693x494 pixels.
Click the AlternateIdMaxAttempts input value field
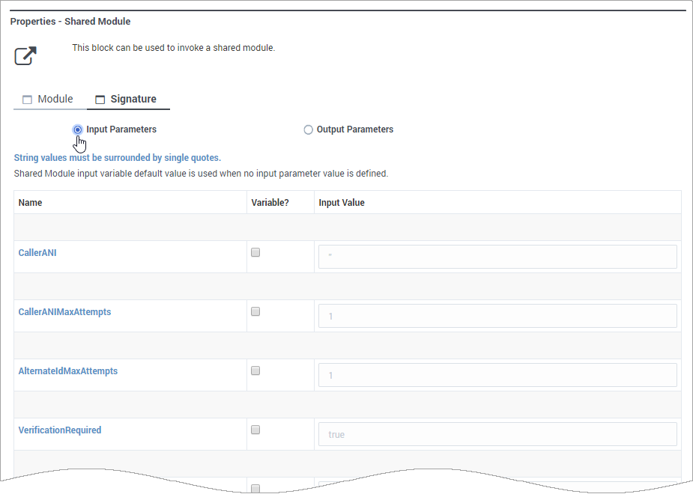pos(497,375)
